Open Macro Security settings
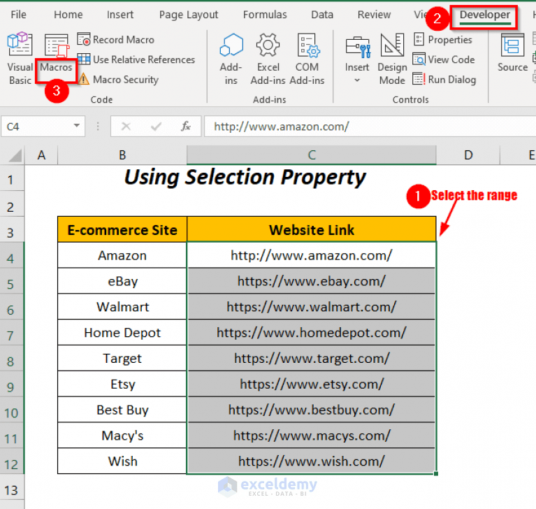 click(118, 80)
